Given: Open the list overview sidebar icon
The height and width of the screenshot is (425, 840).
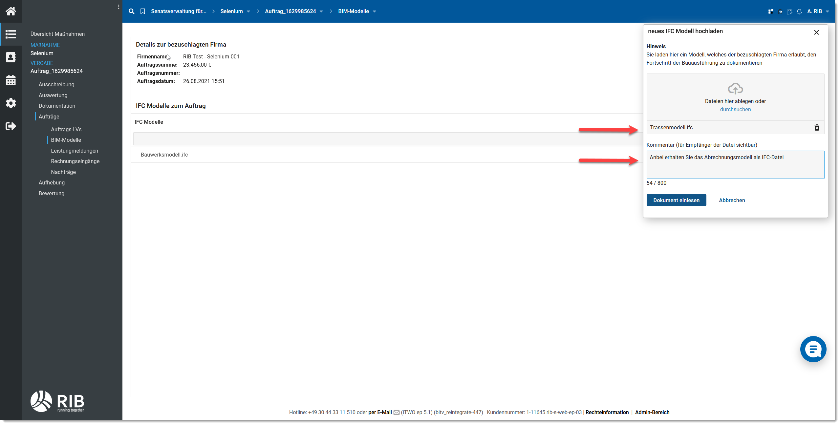Looking at the screenshot, I should pos(11,34).
